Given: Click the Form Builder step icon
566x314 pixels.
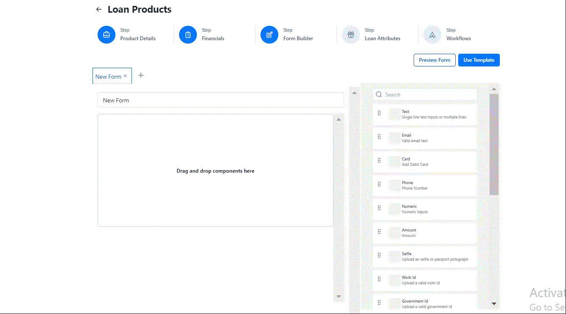Looking at the screenshot, I should [269, 35].
